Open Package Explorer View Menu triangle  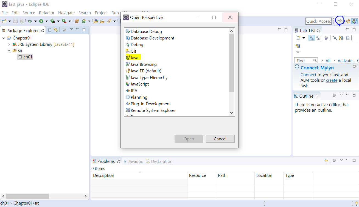point(71,29)
